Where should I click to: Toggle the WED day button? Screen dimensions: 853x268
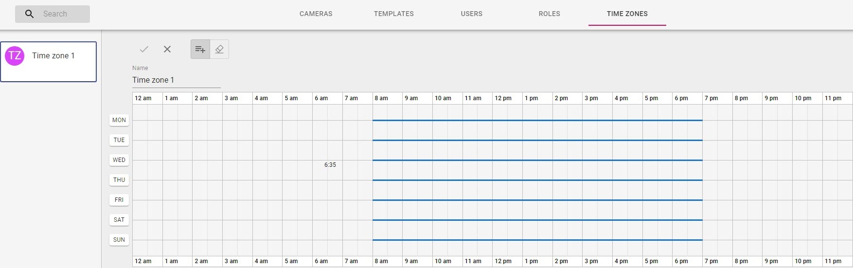click(x=119, y=160)
